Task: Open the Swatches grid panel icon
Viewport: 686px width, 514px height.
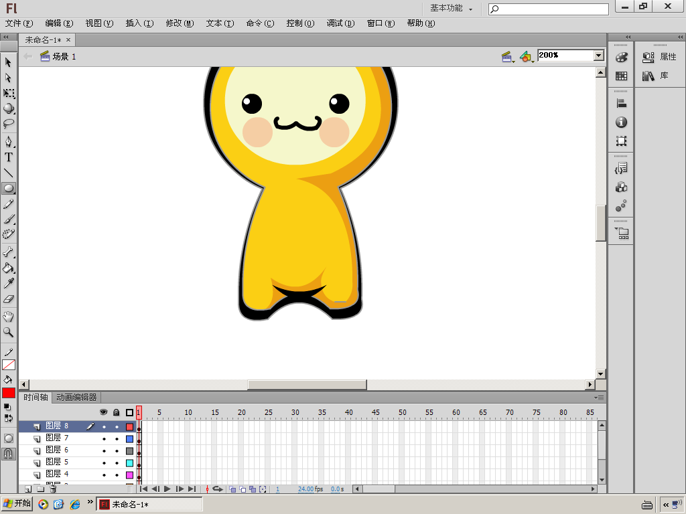Action: [x=621, y=76]
